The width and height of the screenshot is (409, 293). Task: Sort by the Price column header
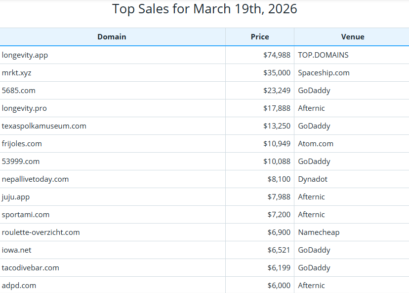click(259, 36)
